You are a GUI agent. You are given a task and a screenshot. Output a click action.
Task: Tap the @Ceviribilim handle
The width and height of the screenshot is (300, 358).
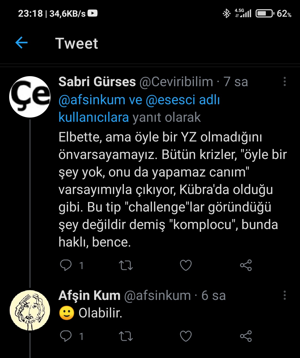pyautogui.click(x=176, y=82)
